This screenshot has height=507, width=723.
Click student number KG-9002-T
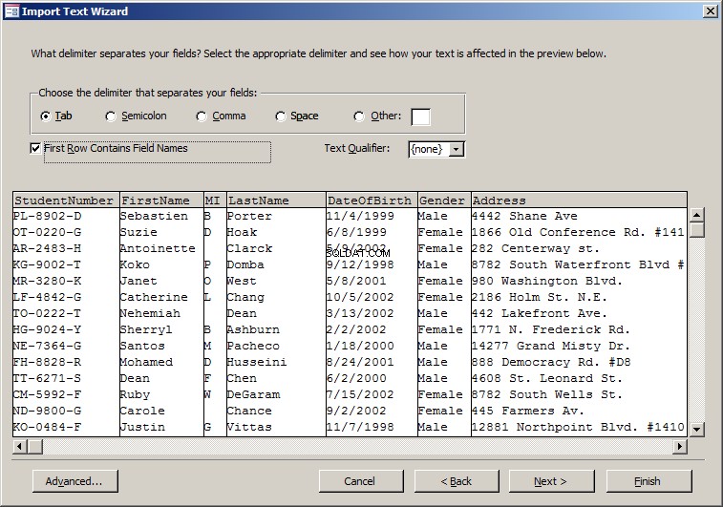(48, 264)
